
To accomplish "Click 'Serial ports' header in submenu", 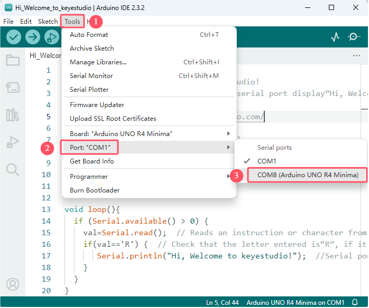I will click(275, 148).
